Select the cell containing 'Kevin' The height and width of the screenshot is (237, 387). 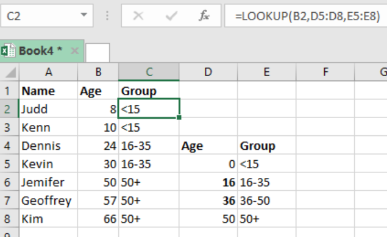click(48, 164)
